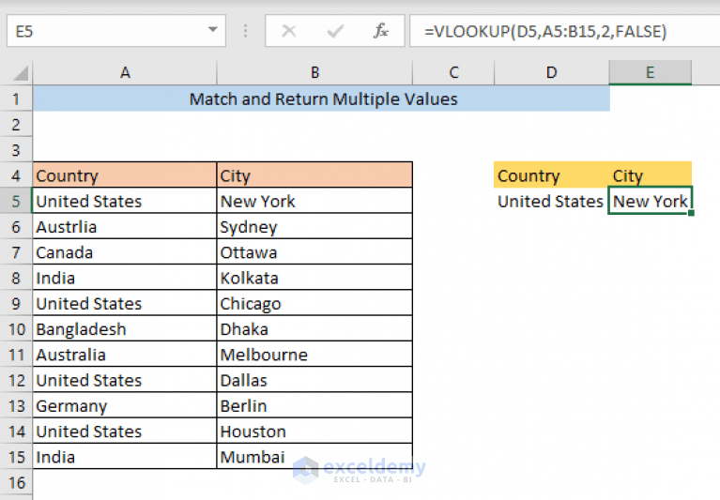Select row 15 header
The width and height of the screenshot is (720, 500).
click(x=16, y=457)
